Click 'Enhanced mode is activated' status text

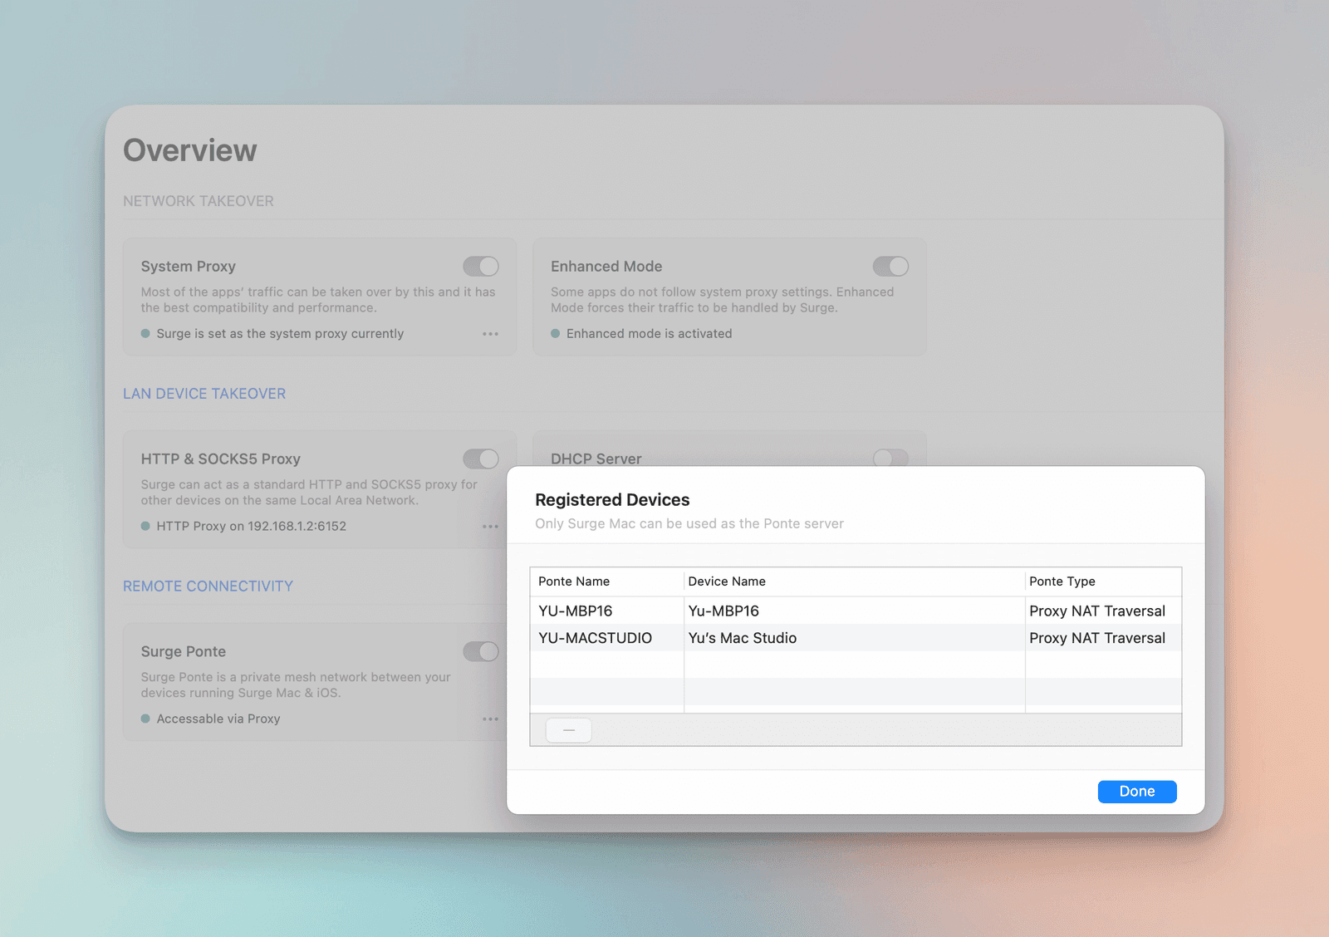pos(650,334)
